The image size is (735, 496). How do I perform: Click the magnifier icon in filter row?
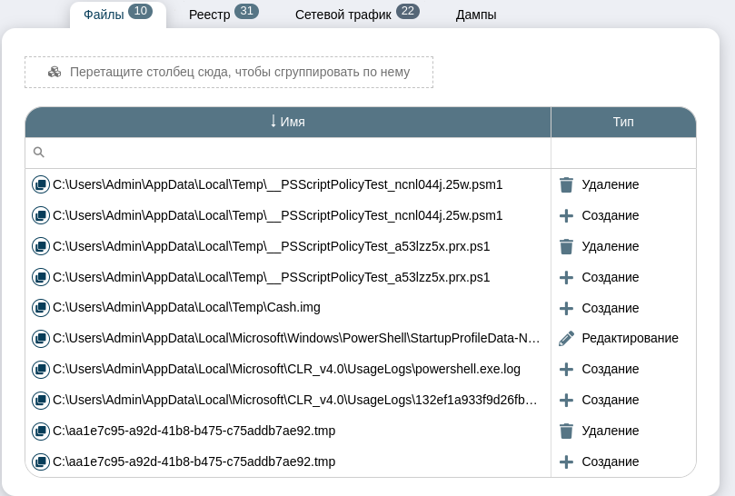pyautogui.click(x=38, y=153)
